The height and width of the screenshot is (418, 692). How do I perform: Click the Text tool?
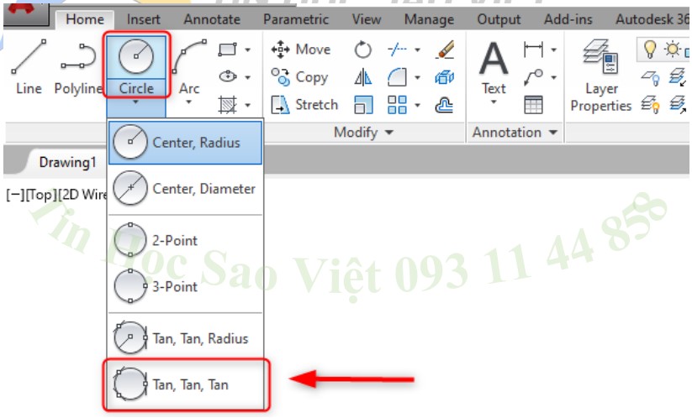coord(494,67)
